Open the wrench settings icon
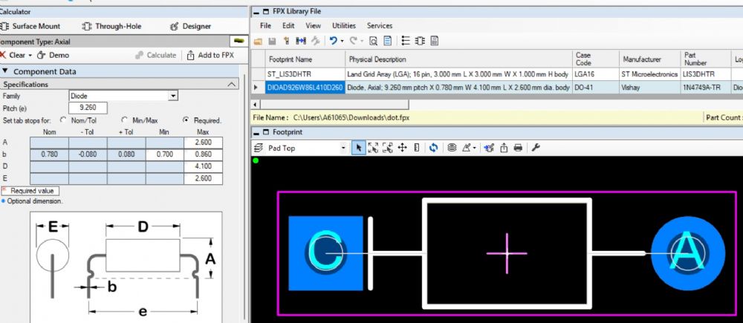 [x=536, y=148]
